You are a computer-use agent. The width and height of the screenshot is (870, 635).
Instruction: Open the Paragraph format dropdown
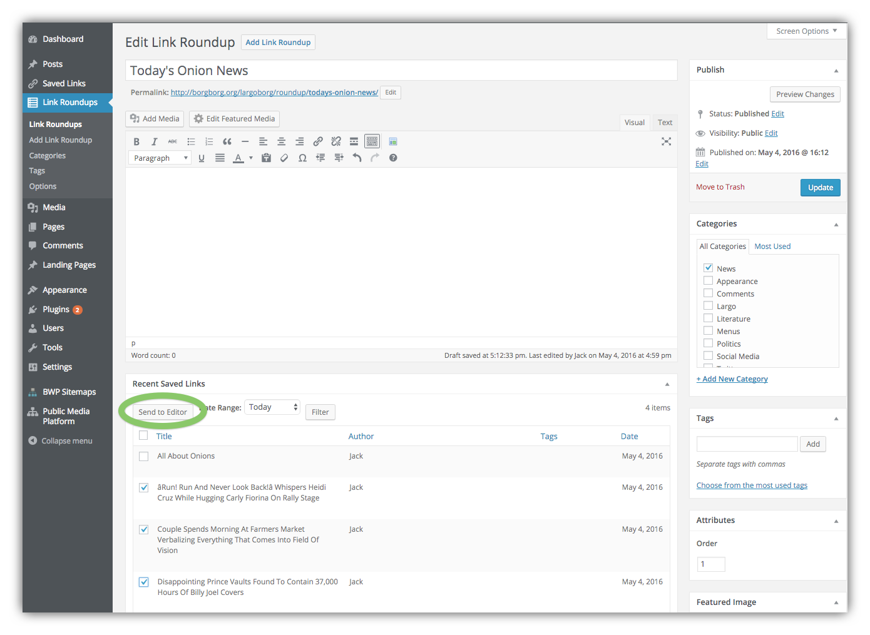coord(160,158)
